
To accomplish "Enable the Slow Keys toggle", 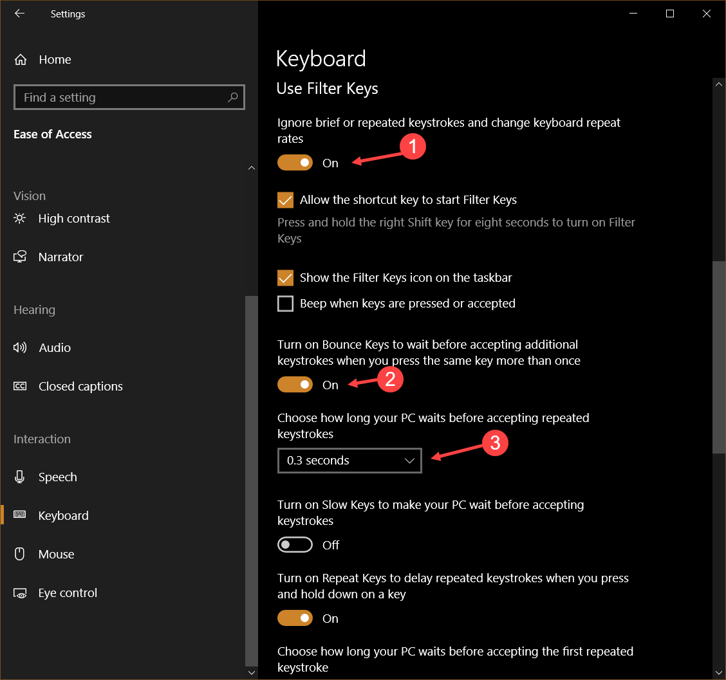I will (x=295, y=545).
